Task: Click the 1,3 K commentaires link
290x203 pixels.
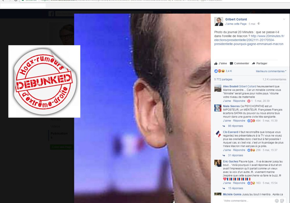Action: pyautogui.click(x=274, y=79)
